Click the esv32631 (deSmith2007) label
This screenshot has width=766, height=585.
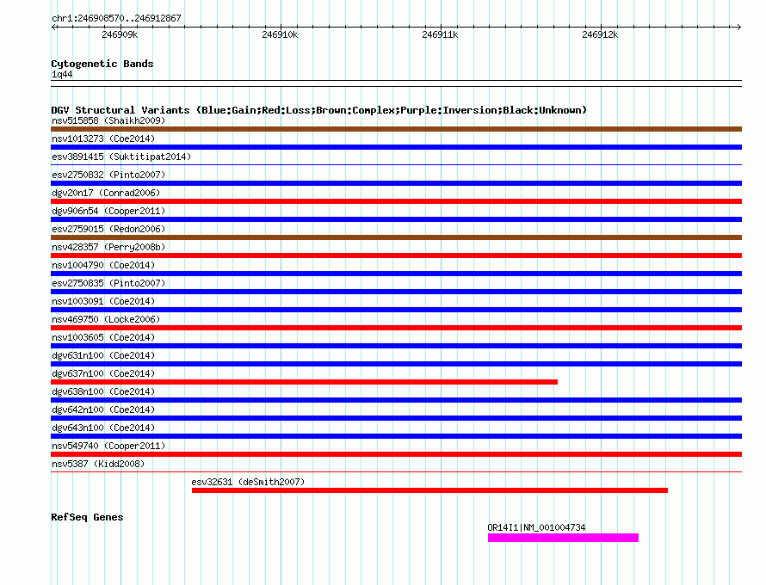coord(248,482)
